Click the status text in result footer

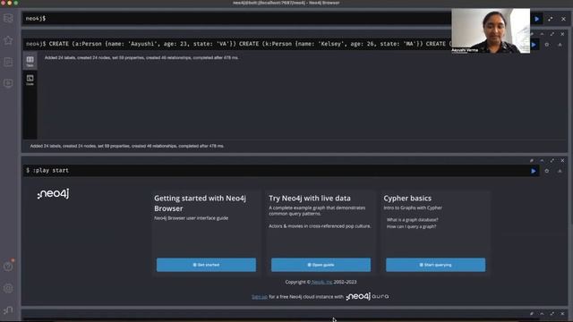pos(127,146)
